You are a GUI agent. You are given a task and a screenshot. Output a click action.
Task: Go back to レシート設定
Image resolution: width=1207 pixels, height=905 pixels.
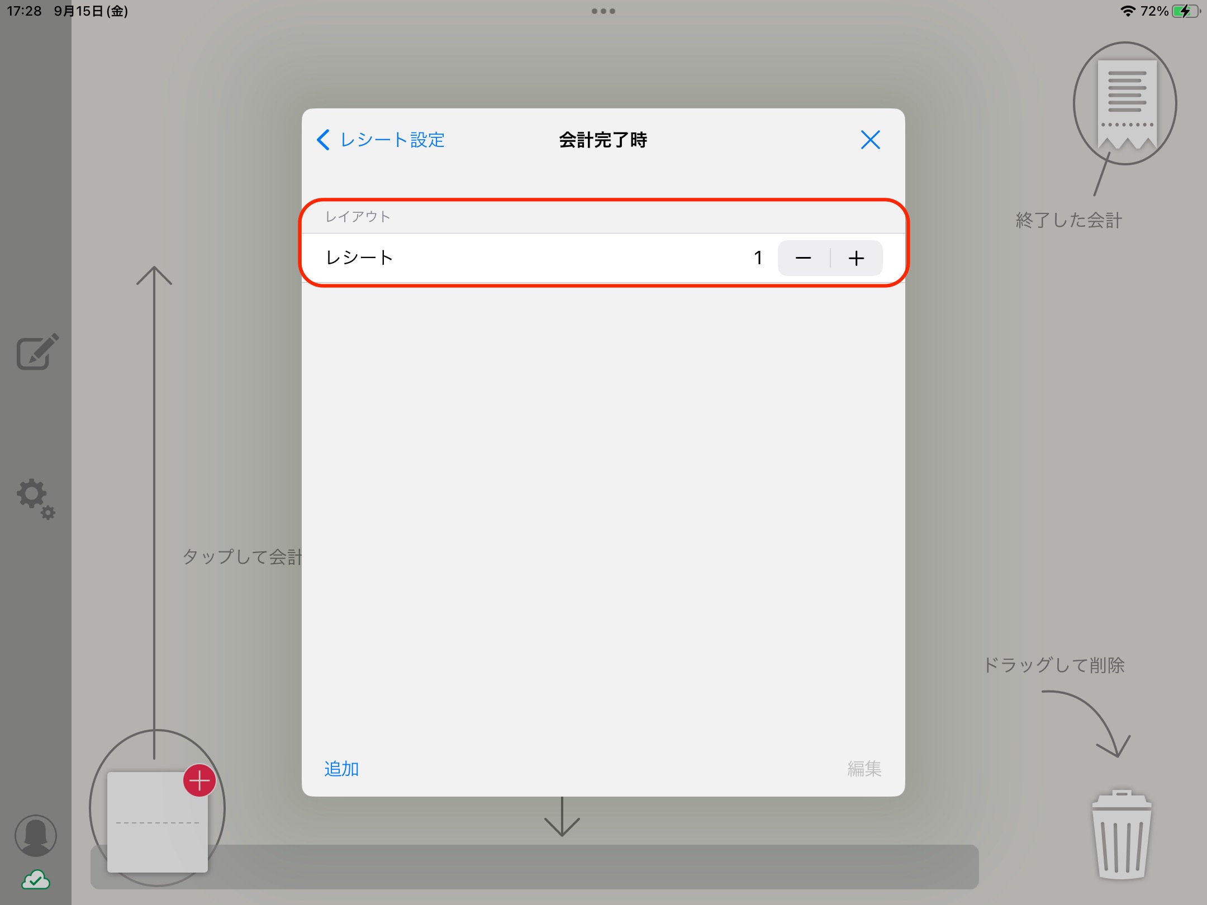coord(381,140)
